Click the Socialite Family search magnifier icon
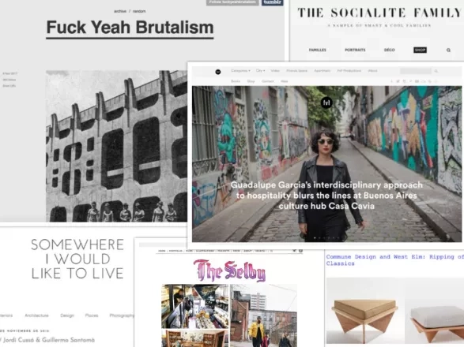The image size is (464, 347). coord(448,50)
